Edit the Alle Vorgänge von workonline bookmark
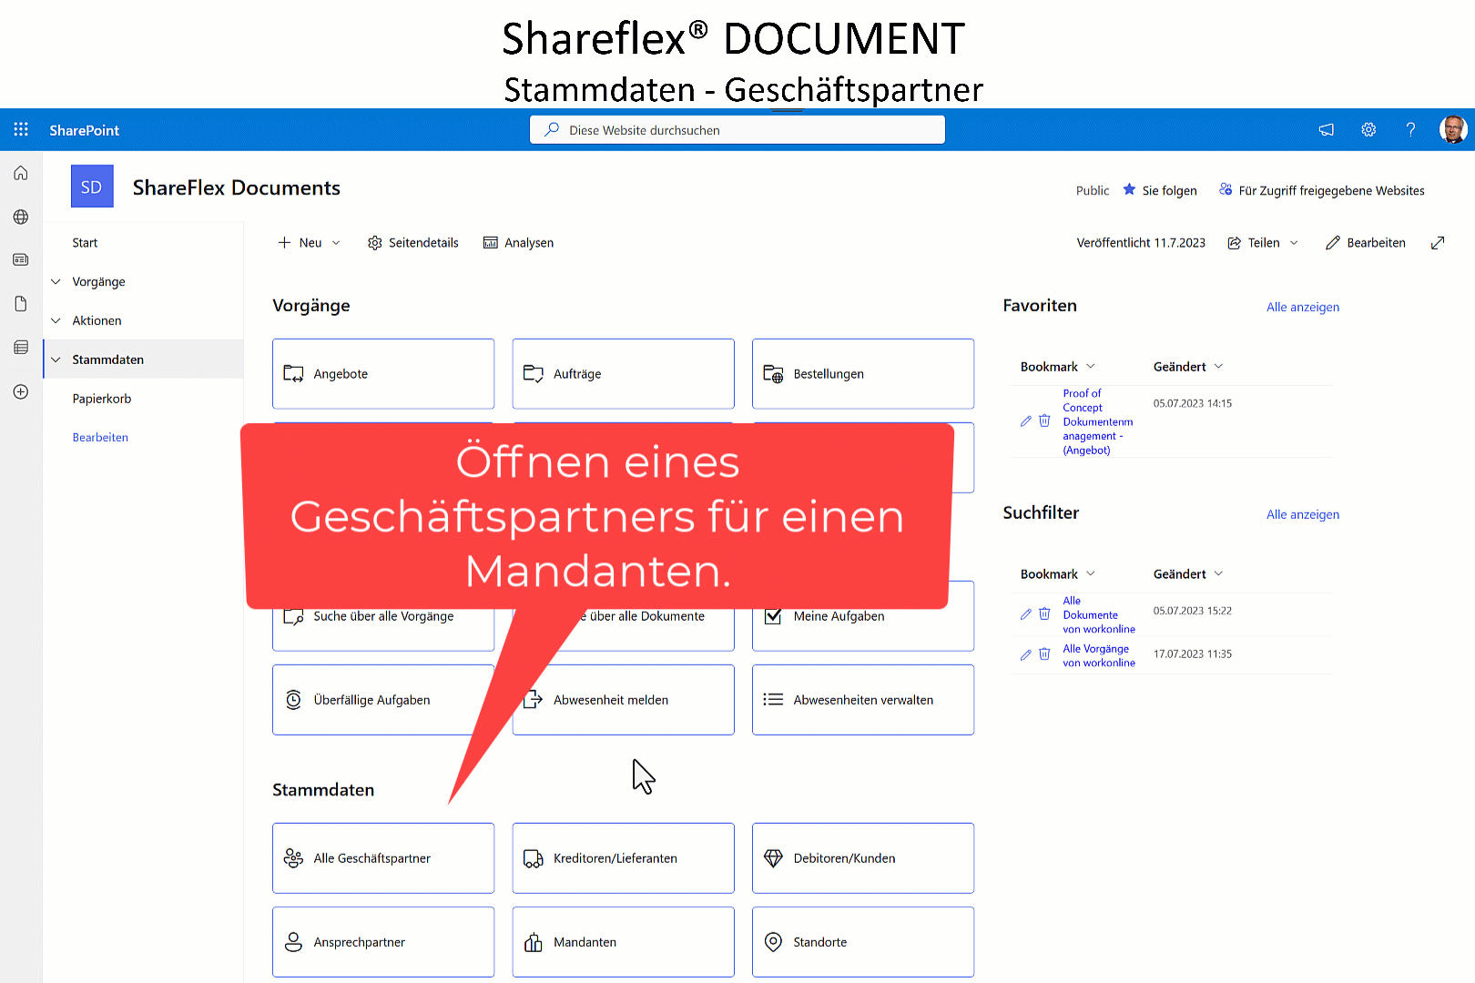Viewport: 1475px width, 983px height. (1026, 655)
